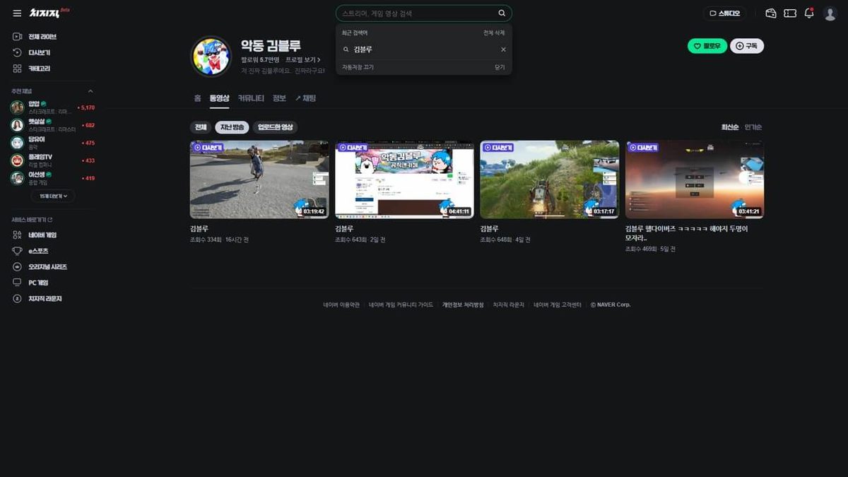Image resolution: width=848 pixels, height=477 pixels.
Task: Filter videos by 전체
Action: [x=201, y=127]
